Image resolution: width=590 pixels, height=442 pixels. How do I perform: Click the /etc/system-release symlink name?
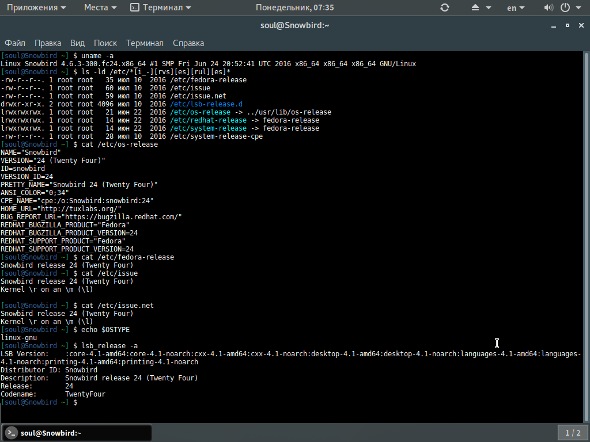tap(208, 128)
